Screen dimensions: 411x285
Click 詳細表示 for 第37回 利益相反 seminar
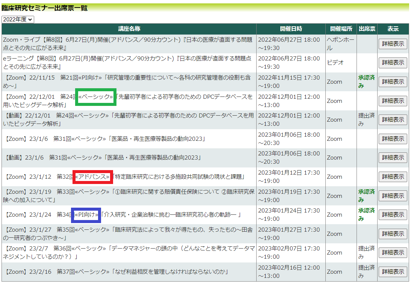pyautogui.click(x=393, y=271)
